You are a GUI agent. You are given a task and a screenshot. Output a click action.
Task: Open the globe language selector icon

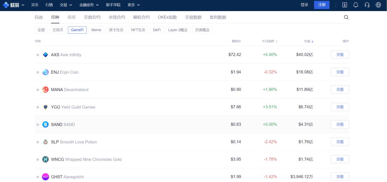[378, 5]
